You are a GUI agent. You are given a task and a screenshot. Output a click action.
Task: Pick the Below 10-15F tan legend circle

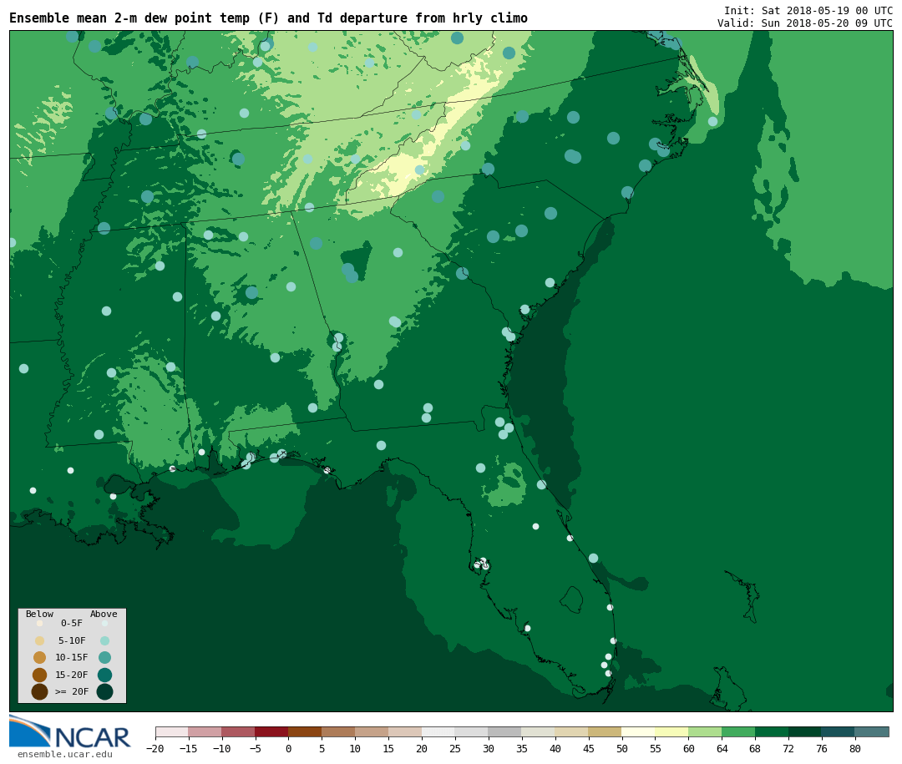coord(39,657)
